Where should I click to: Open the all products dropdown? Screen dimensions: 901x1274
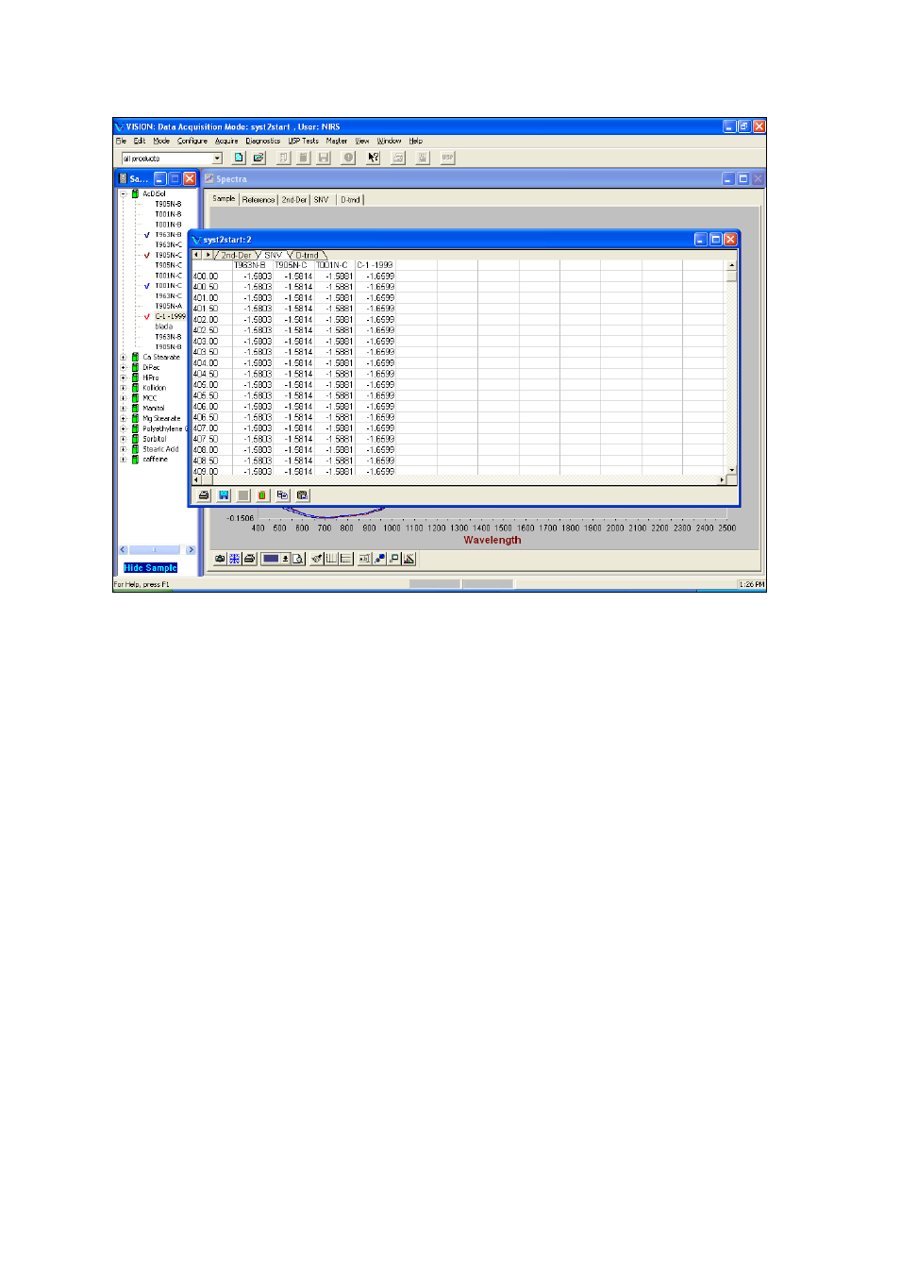tap(217, 159)
